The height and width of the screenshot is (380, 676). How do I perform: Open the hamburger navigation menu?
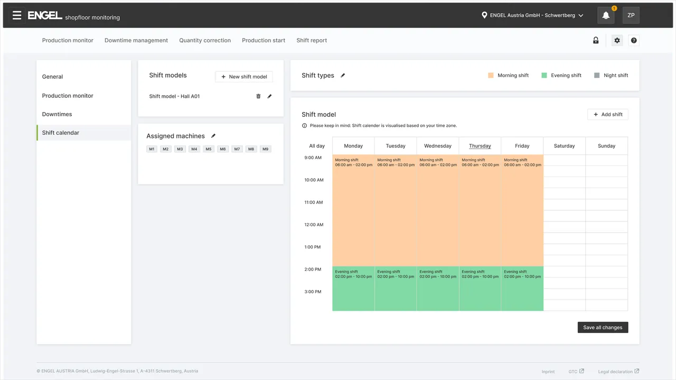[17, 15]
